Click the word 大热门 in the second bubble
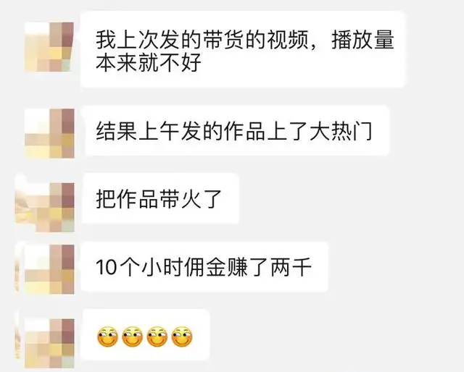Screen dimensions: 464x372 pyautogui.click(x=341, y=130)
